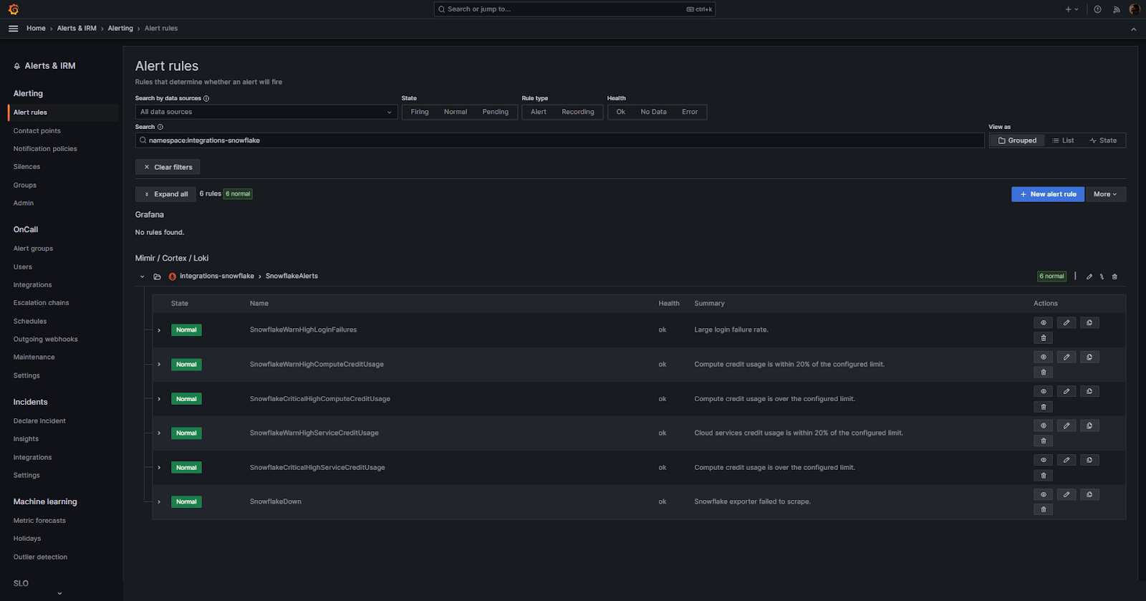Delete the SnowflakeWarnHighComputeCreditUsage rule

(1044, 372)
